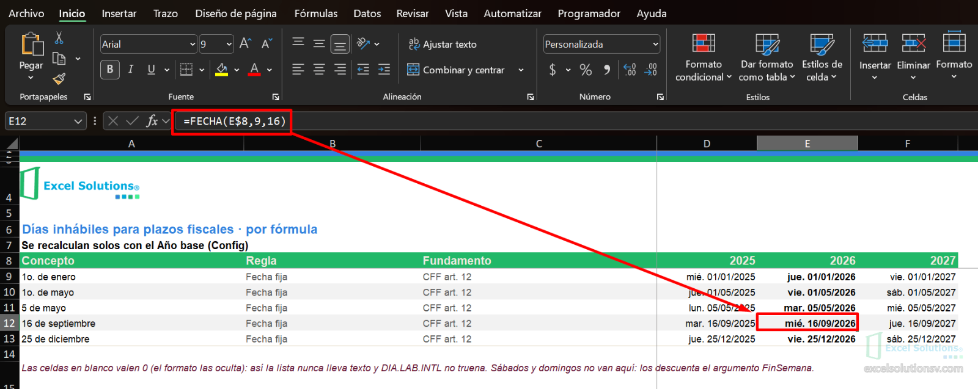Toggle top vertical alignment
Image resolution: width=978 pixels, height=389 pixels.
pos(298,43)
